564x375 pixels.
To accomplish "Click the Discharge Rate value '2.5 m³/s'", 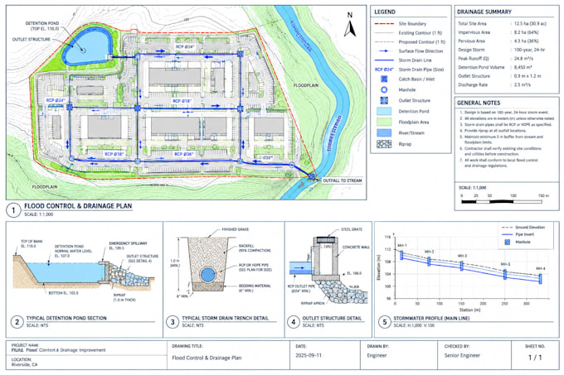I will coord(523,84).
